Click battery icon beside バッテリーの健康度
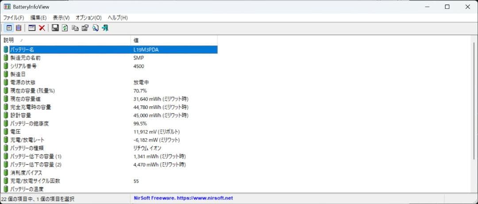478x204 pixels. click(6, 124)
